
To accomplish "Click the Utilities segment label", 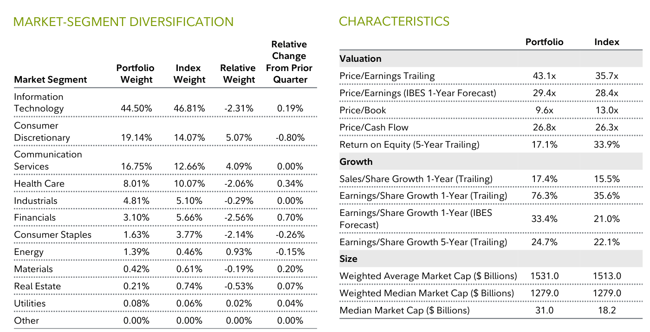I will tap(30, 304).
